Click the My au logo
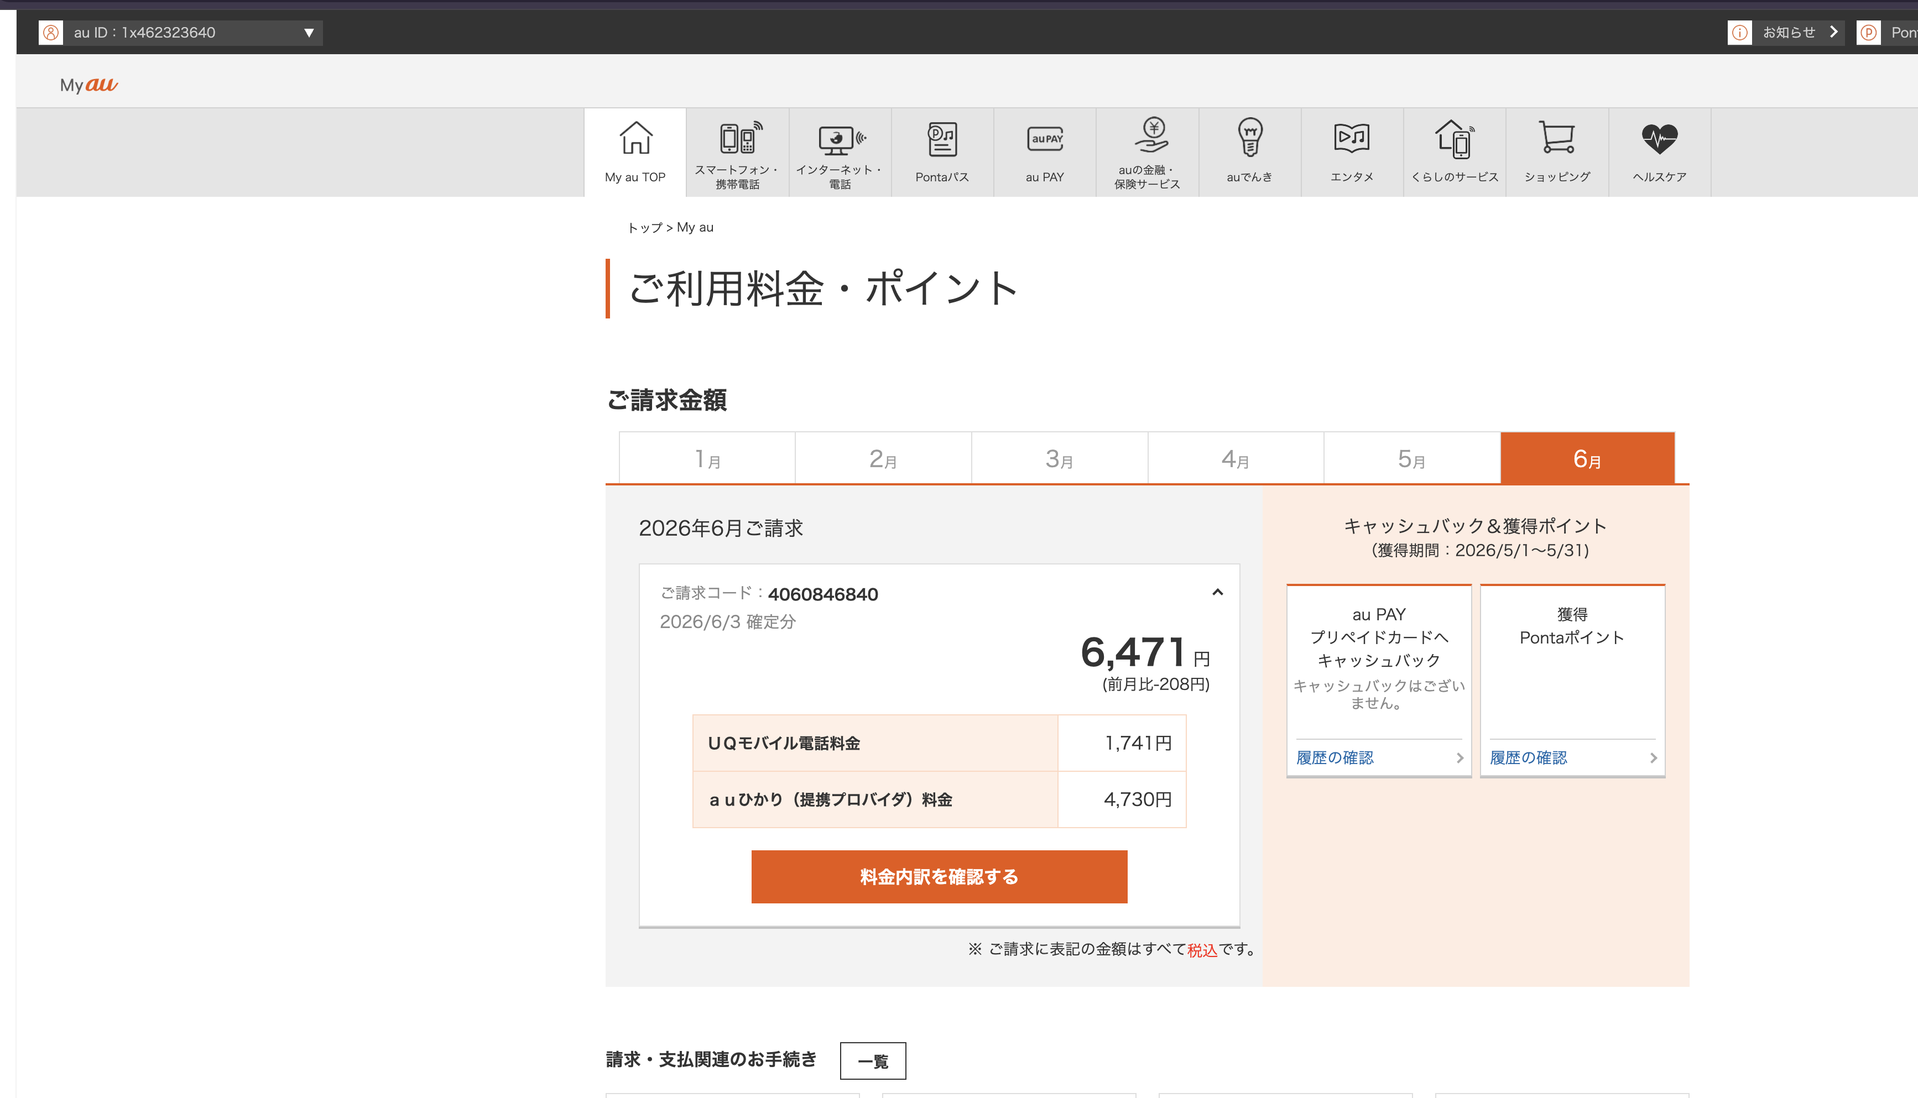Screen dimensions: 1918x1098 pos(89,85)
